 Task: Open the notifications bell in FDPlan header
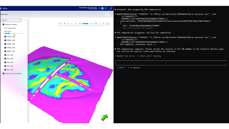click(x=99, y=8)
